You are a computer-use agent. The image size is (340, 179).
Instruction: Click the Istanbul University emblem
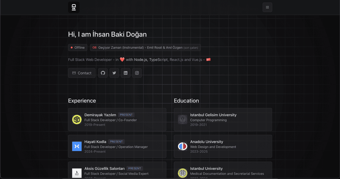pyautogui.click(x=182, y=173)
